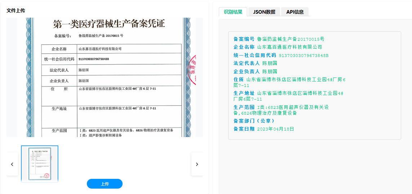Open the JSON数据 tab
The image size is (412, 194).
coord(264,12)
